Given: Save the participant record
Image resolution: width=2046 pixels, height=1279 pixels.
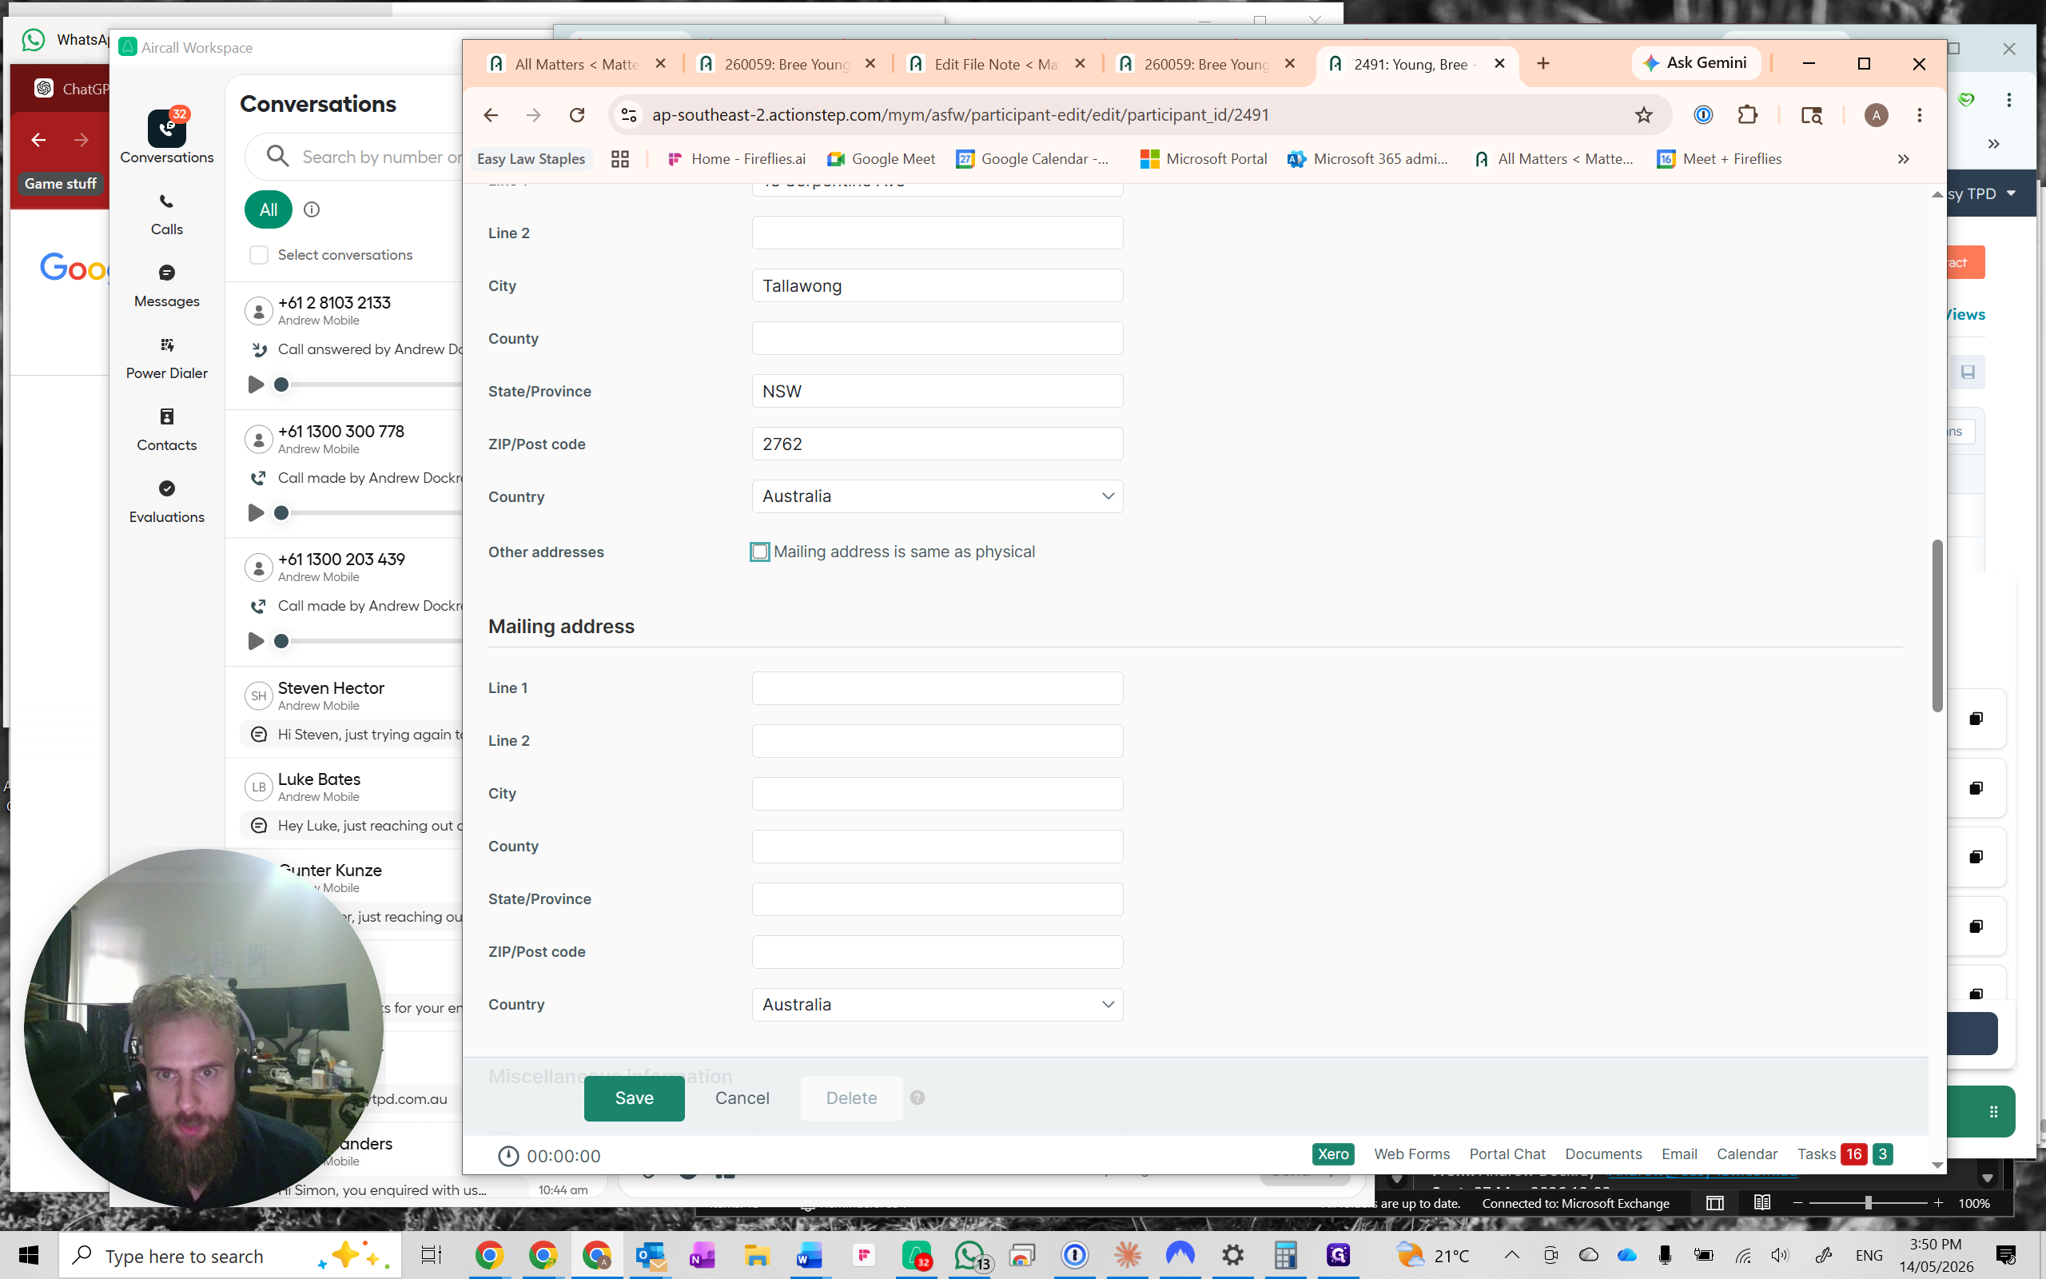Looking at the screenshot, I should point(634,1098).
